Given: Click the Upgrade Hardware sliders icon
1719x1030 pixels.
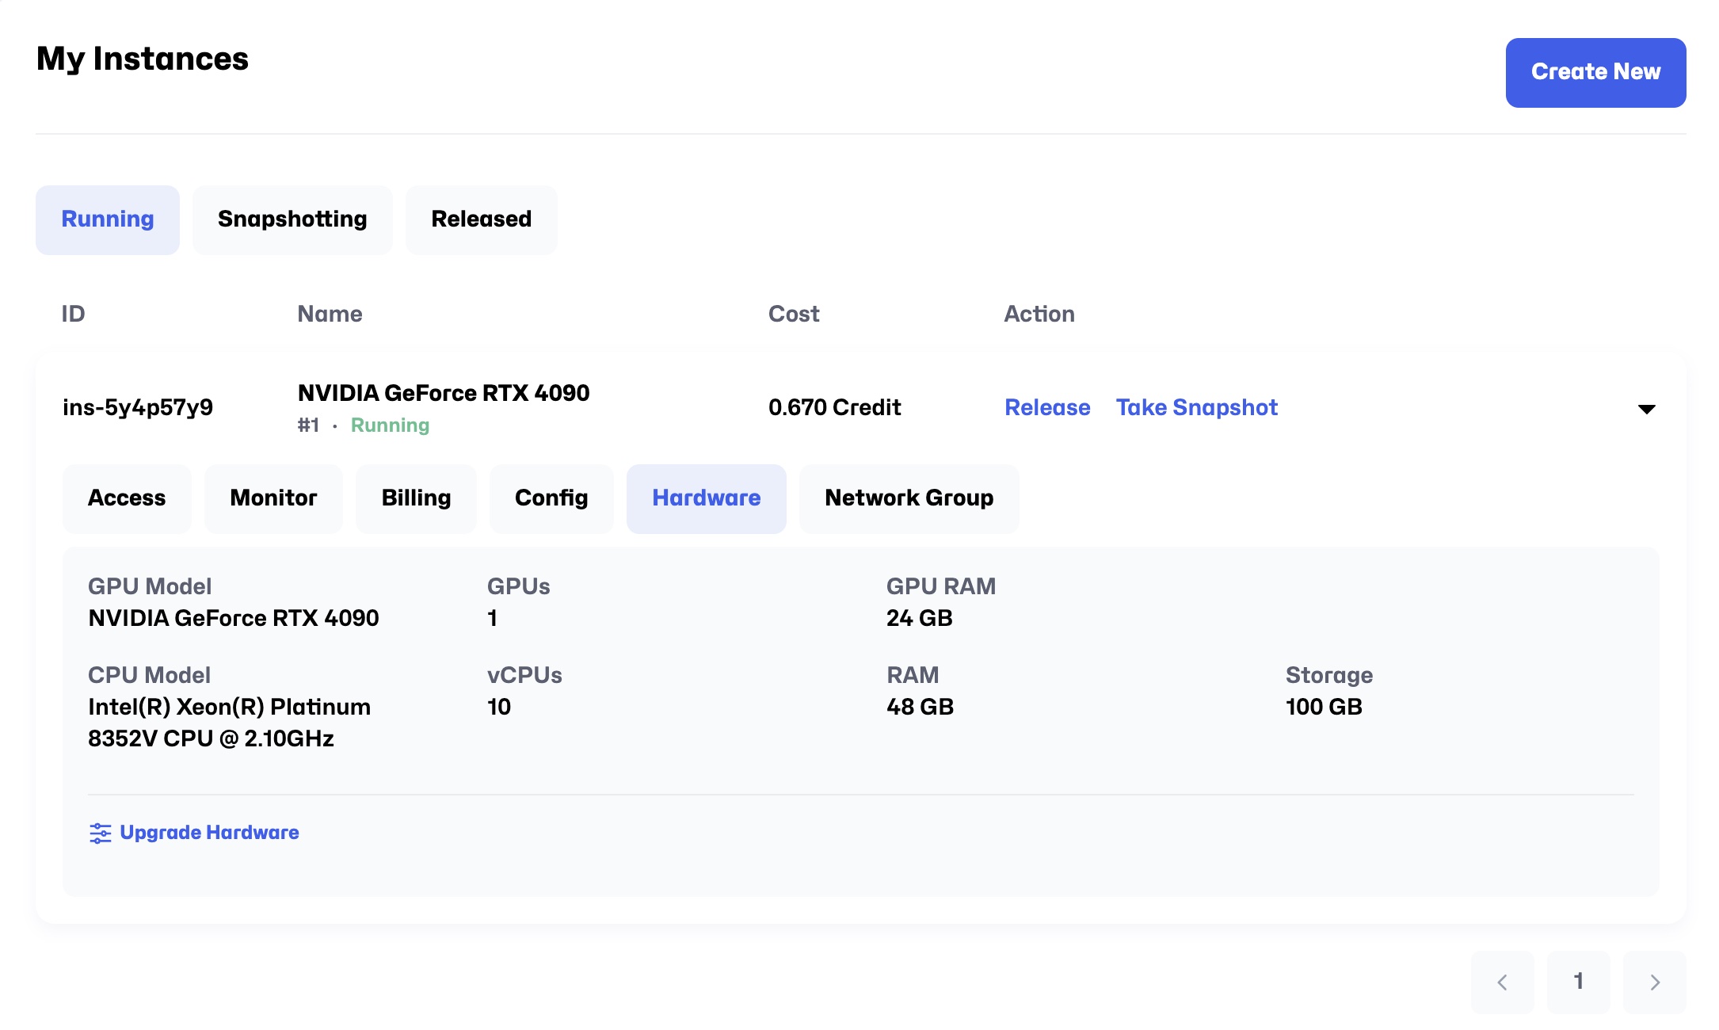Looking at the screenshot, I should pos(100,833).
